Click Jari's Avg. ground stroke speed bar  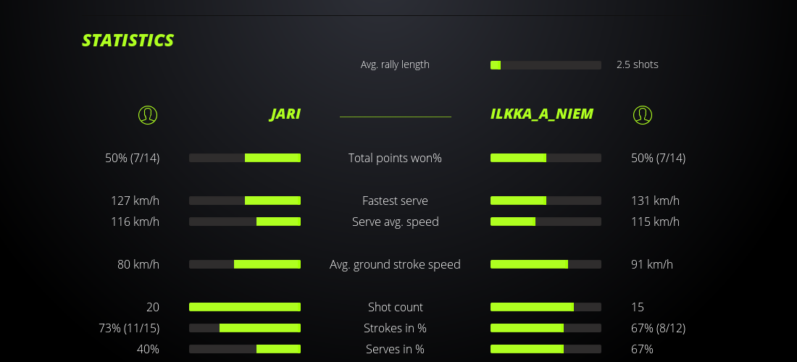click(245, 264)
